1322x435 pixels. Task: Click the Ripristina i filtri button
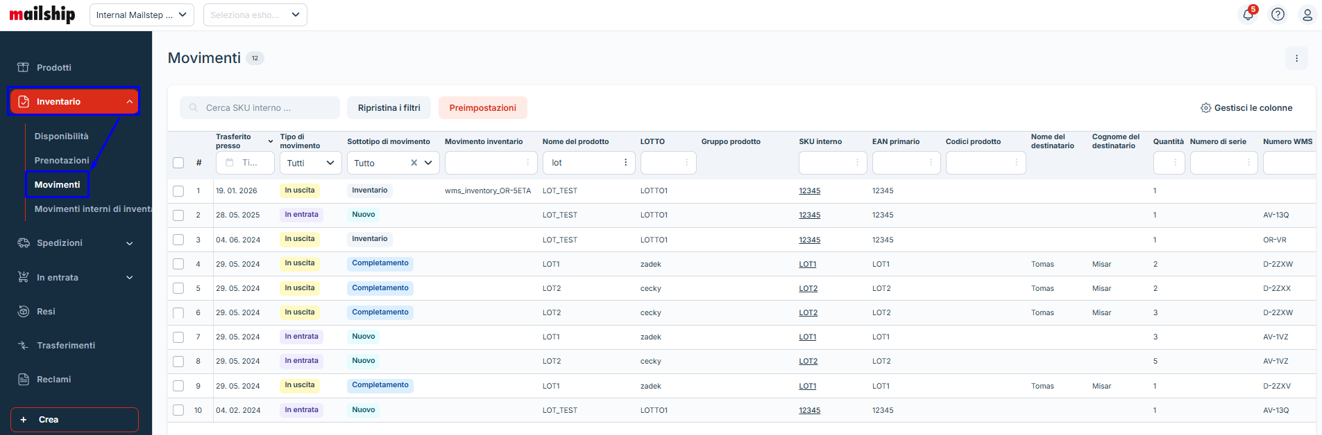tap(389, 108)
